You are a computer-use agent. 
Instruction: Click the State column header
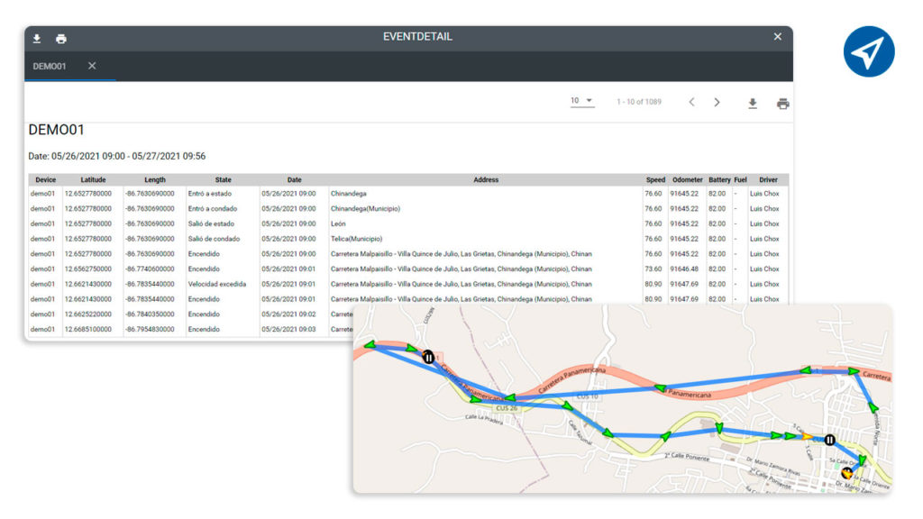[x=224, y=180]
